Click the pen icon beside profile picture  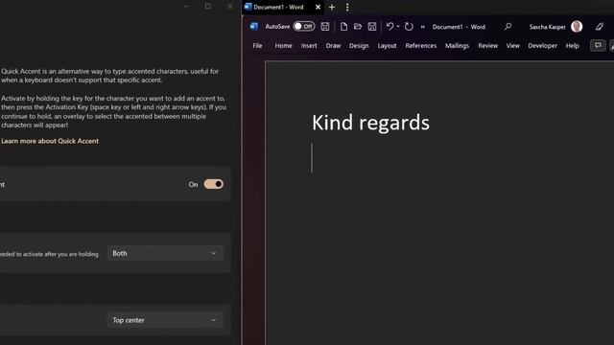tap(600, 26)
